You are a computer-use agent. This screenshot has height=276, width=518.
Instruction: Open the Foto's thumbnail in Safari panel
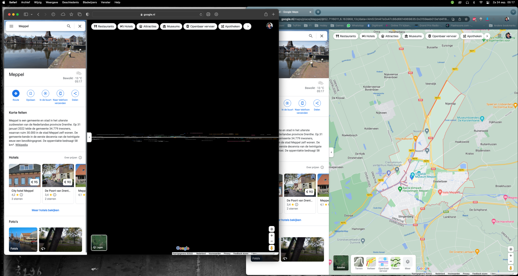point(23,239)
